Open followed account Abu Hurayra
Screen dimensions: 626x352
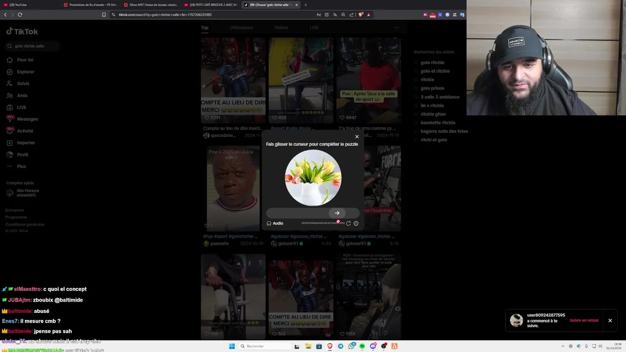(23, 193)
